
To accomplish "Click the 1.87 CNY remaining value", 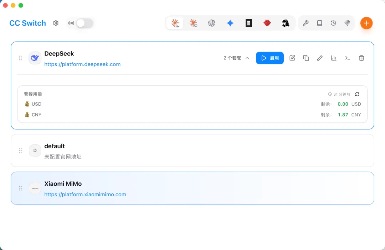I will 343,115.
